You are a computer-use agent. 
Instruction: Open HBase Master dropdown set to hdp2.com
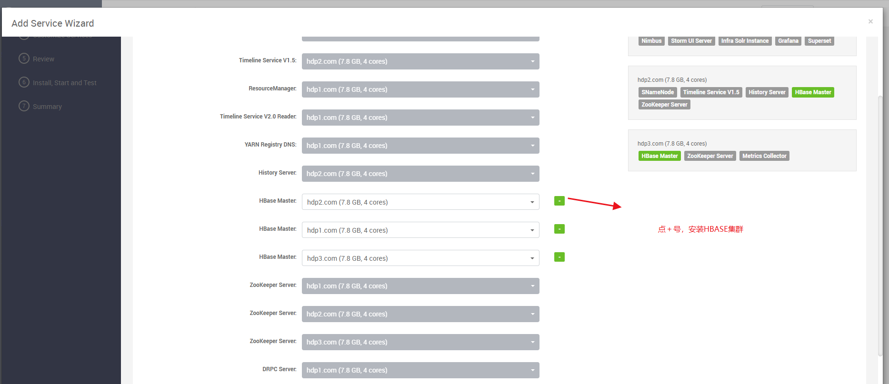(420, 202)
